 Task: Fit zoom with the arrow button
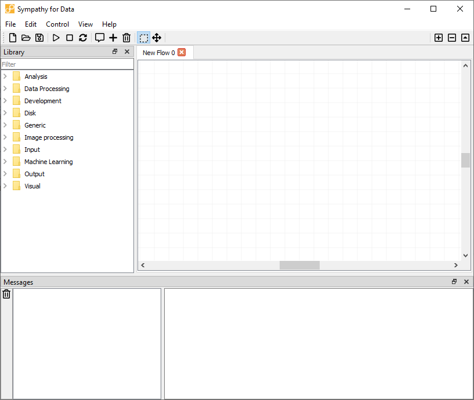(465, 38)
